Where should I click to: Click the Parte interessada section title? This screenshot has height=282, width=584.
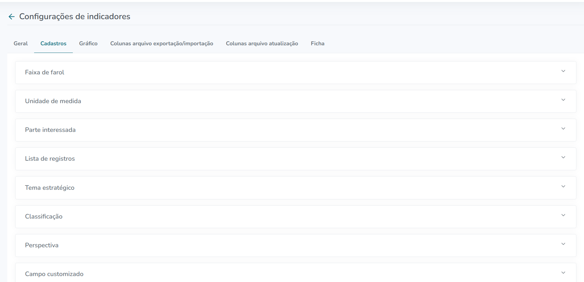coord(50,130)
